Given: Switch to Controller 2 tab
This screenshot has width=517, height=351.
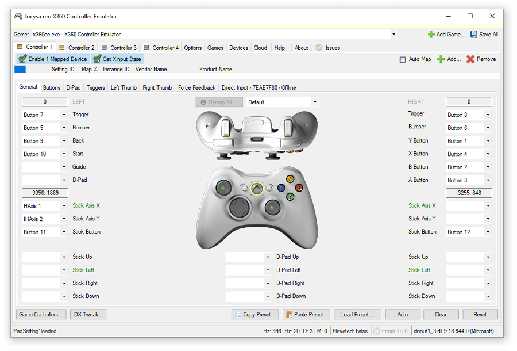Looking at the screenshot, I should [x=77, y=48].
